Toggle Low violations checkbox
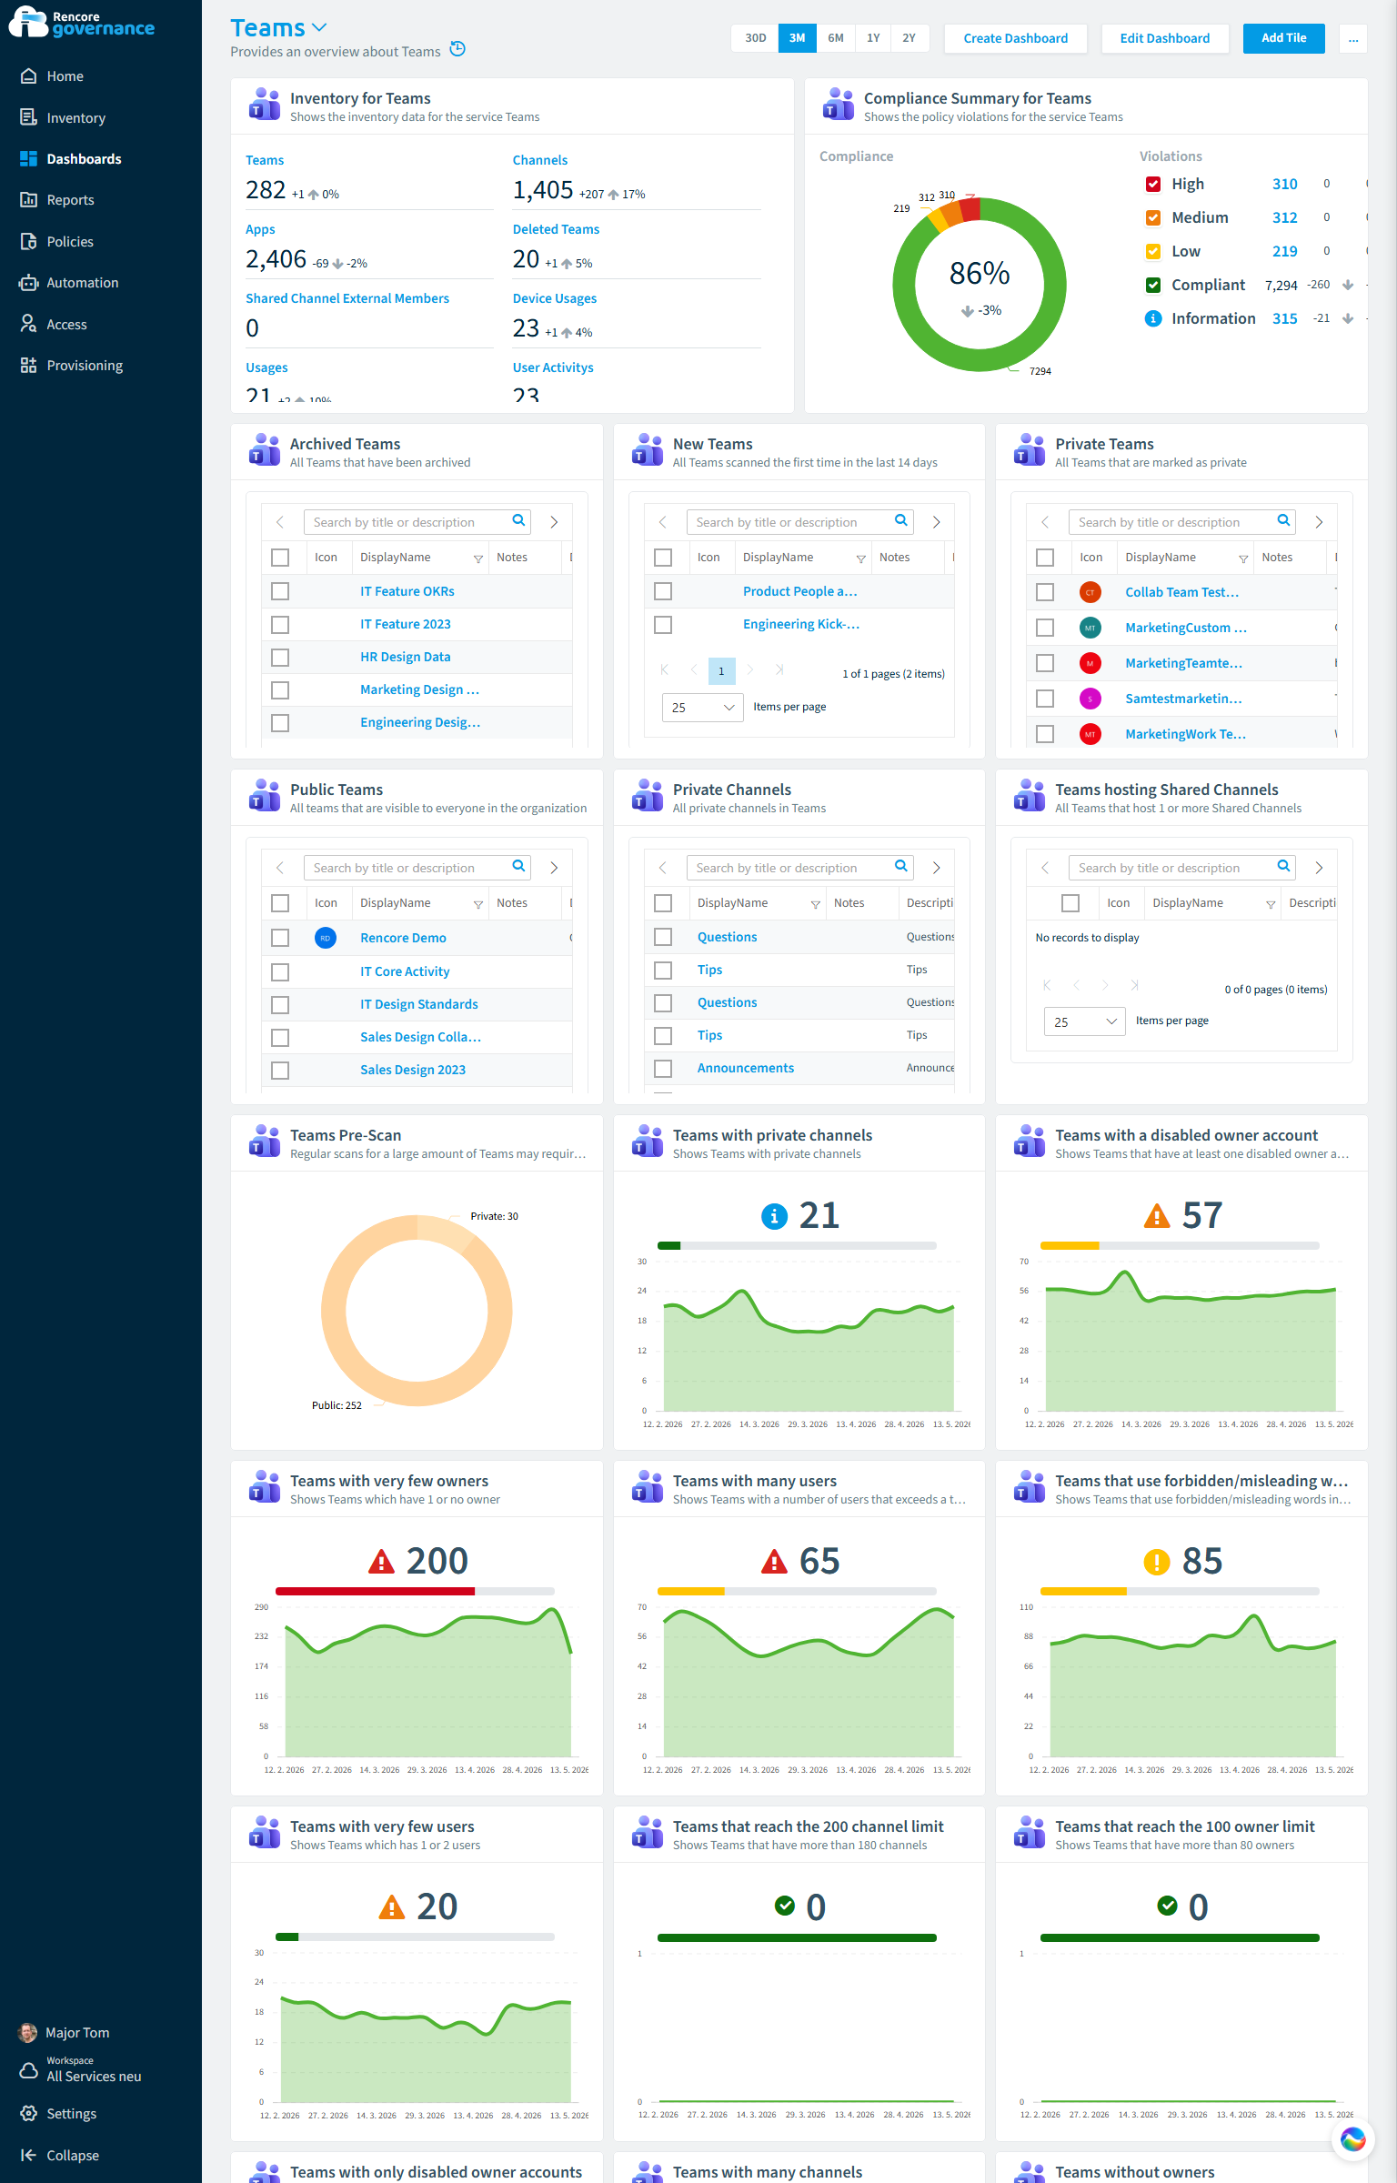 [x=1153, y=251]
